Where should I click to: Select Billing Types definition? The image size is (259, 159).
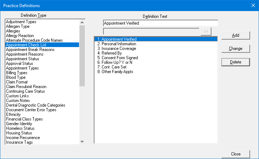pyautogui.click(x=42, y=73)
